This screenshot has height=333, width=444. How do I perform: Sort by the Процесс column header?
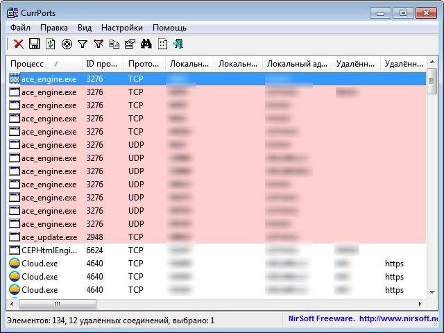click(x=44, y=64)
